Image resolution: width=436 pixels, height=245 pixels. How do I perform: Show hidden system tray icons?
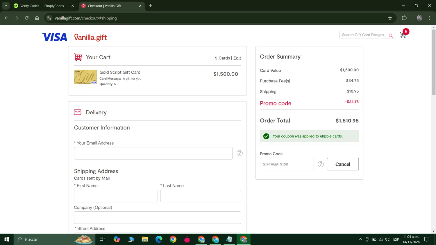[x=360, y=239]
